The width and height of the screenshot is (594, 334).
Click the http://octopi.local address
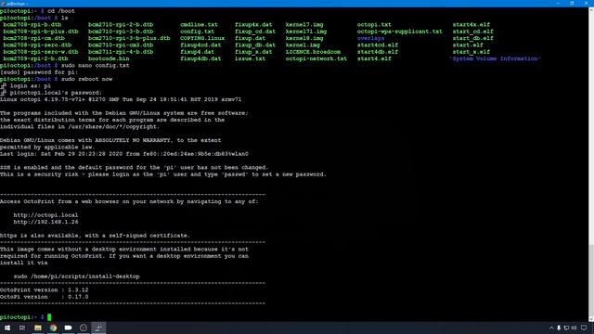[x=45, y=215]
